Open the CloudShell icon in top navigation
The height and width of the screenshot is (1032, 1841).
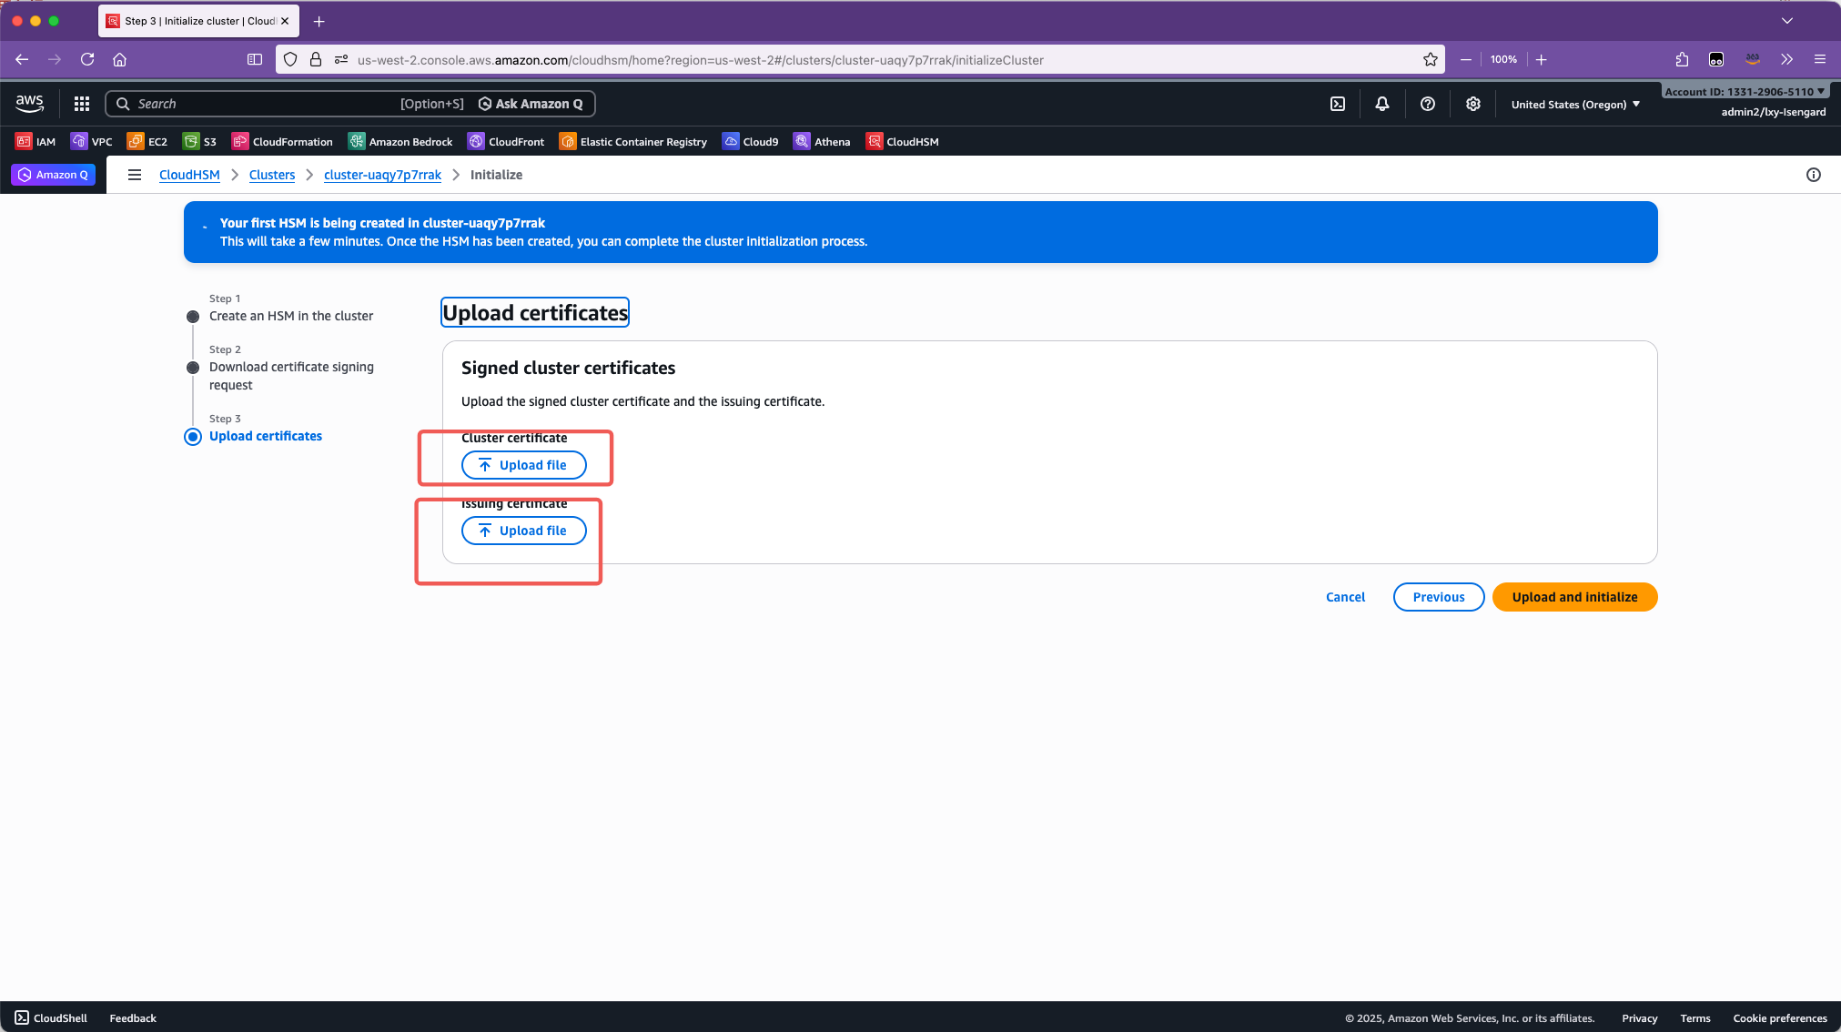[x=1338, y=104]
